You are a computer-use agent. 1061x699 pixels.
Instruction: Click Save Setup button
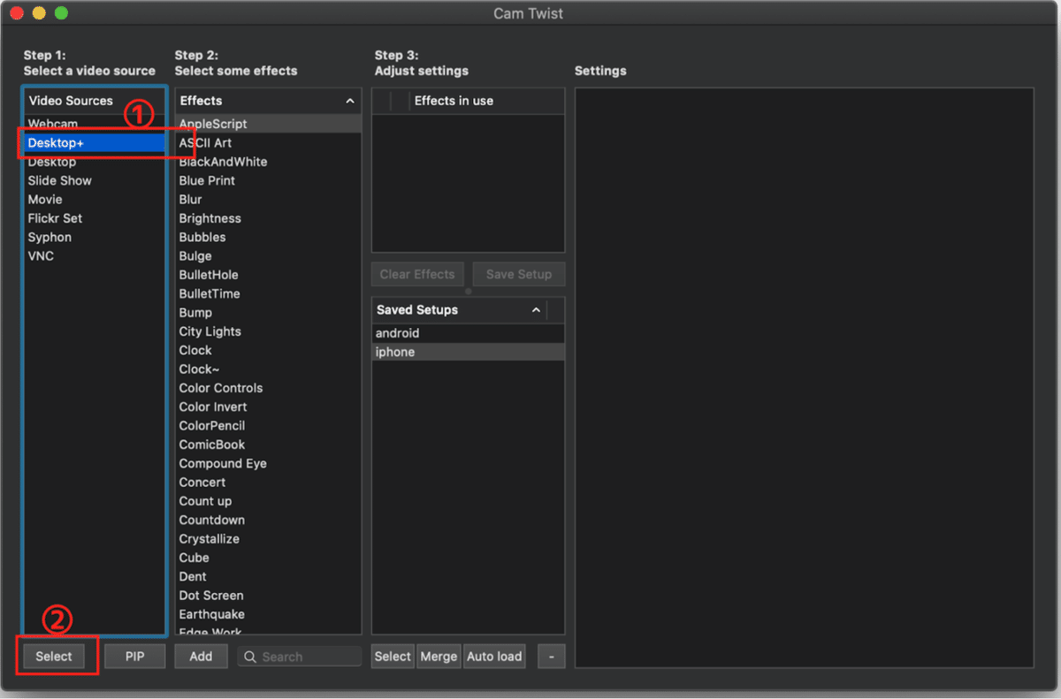[x=519, y=274]
